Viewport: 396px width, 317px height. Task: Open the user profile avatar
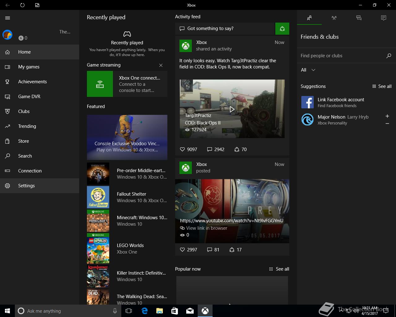pyautogui.click(x=7, y=35)
